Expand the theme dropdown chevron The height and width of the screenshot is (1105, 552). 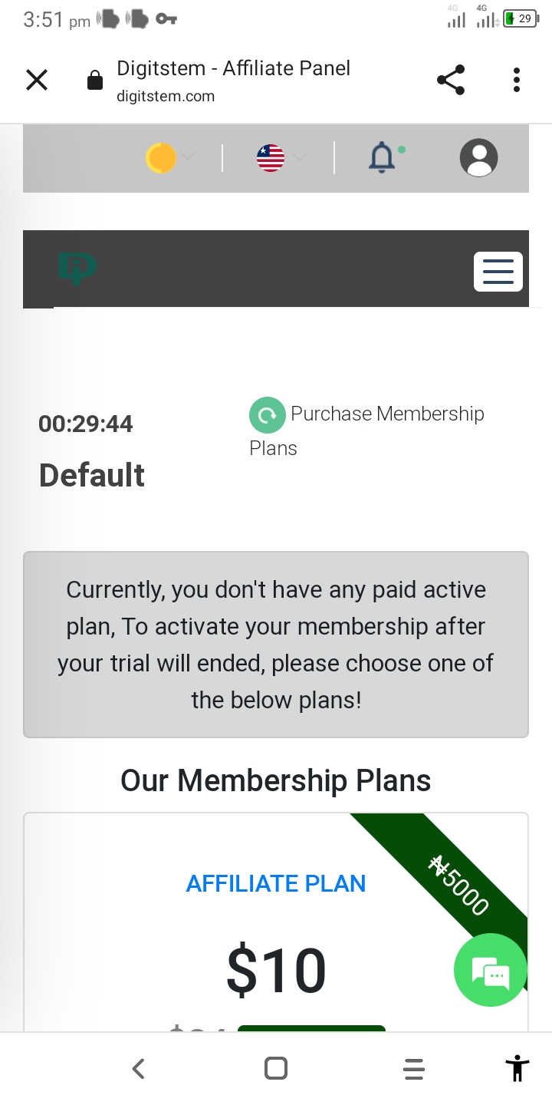189,157
